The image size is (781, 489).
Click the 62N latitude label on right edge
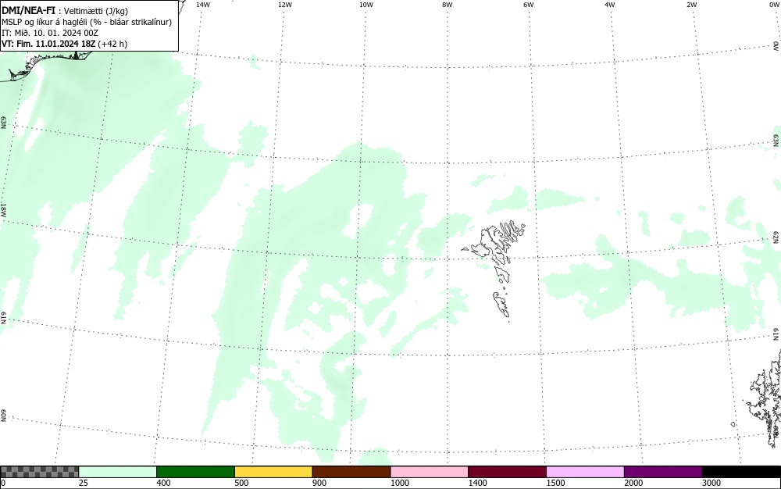pyautogui.click(x=776, y=237)
